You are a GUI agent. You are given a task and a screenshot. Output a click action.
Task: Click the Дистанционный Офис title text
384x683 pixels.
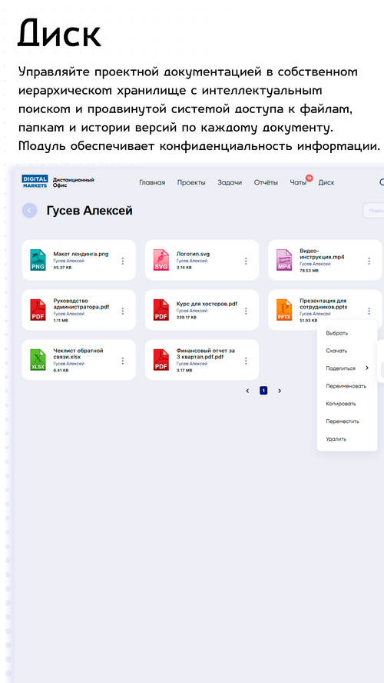pos(74,182)
